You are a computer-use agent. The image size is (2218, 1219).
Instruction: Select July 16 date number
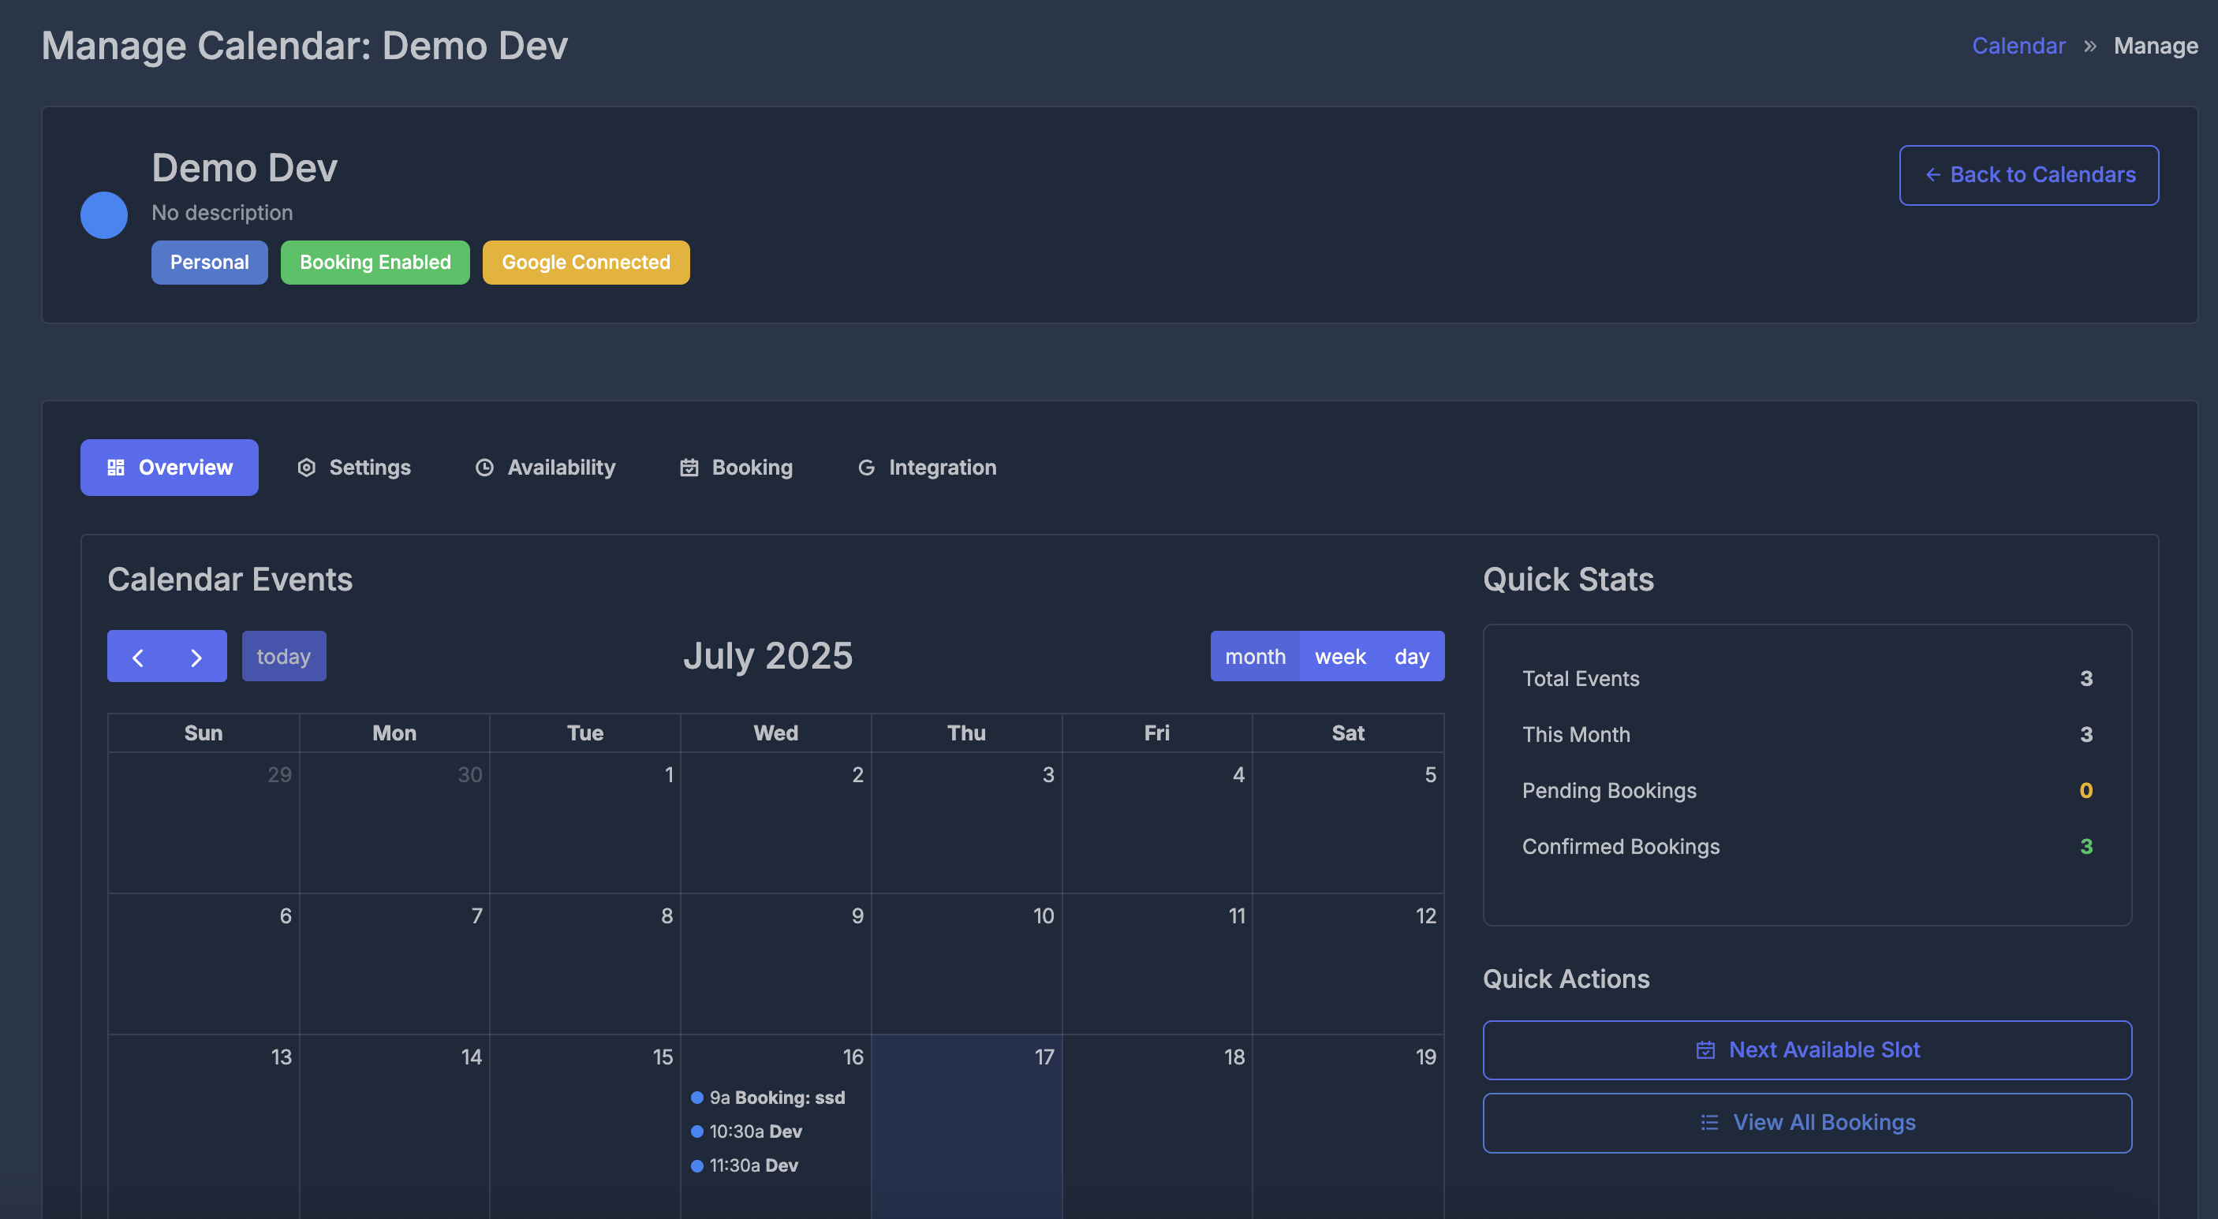point(853,1057)
